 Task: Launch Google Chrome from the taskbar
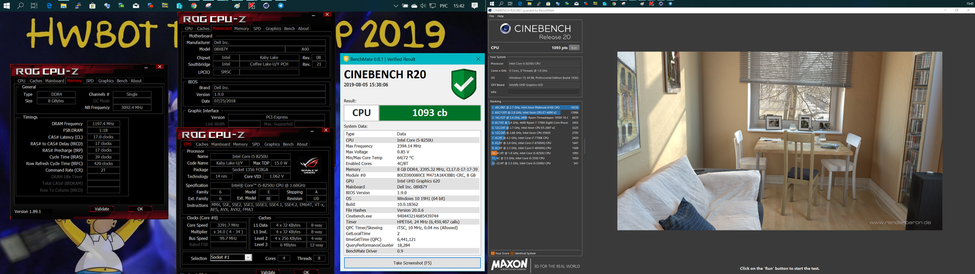(x=194, y=6)
